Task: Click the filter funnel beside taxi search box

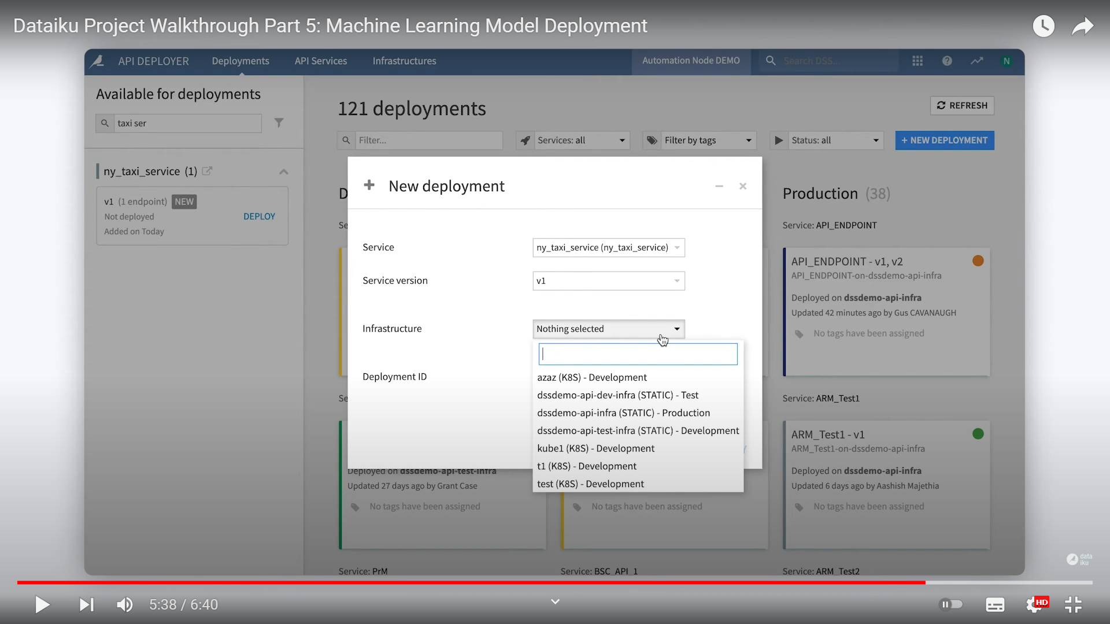Action: 279,122
